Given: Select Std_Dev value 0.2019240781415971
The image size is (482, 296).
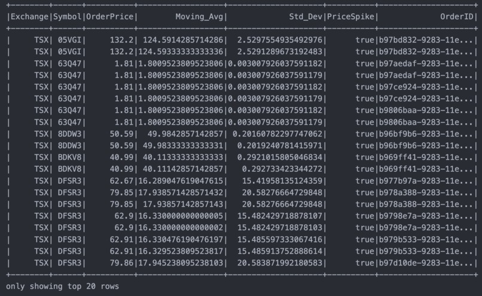Looking at the screenshot, I should point(280,146).
